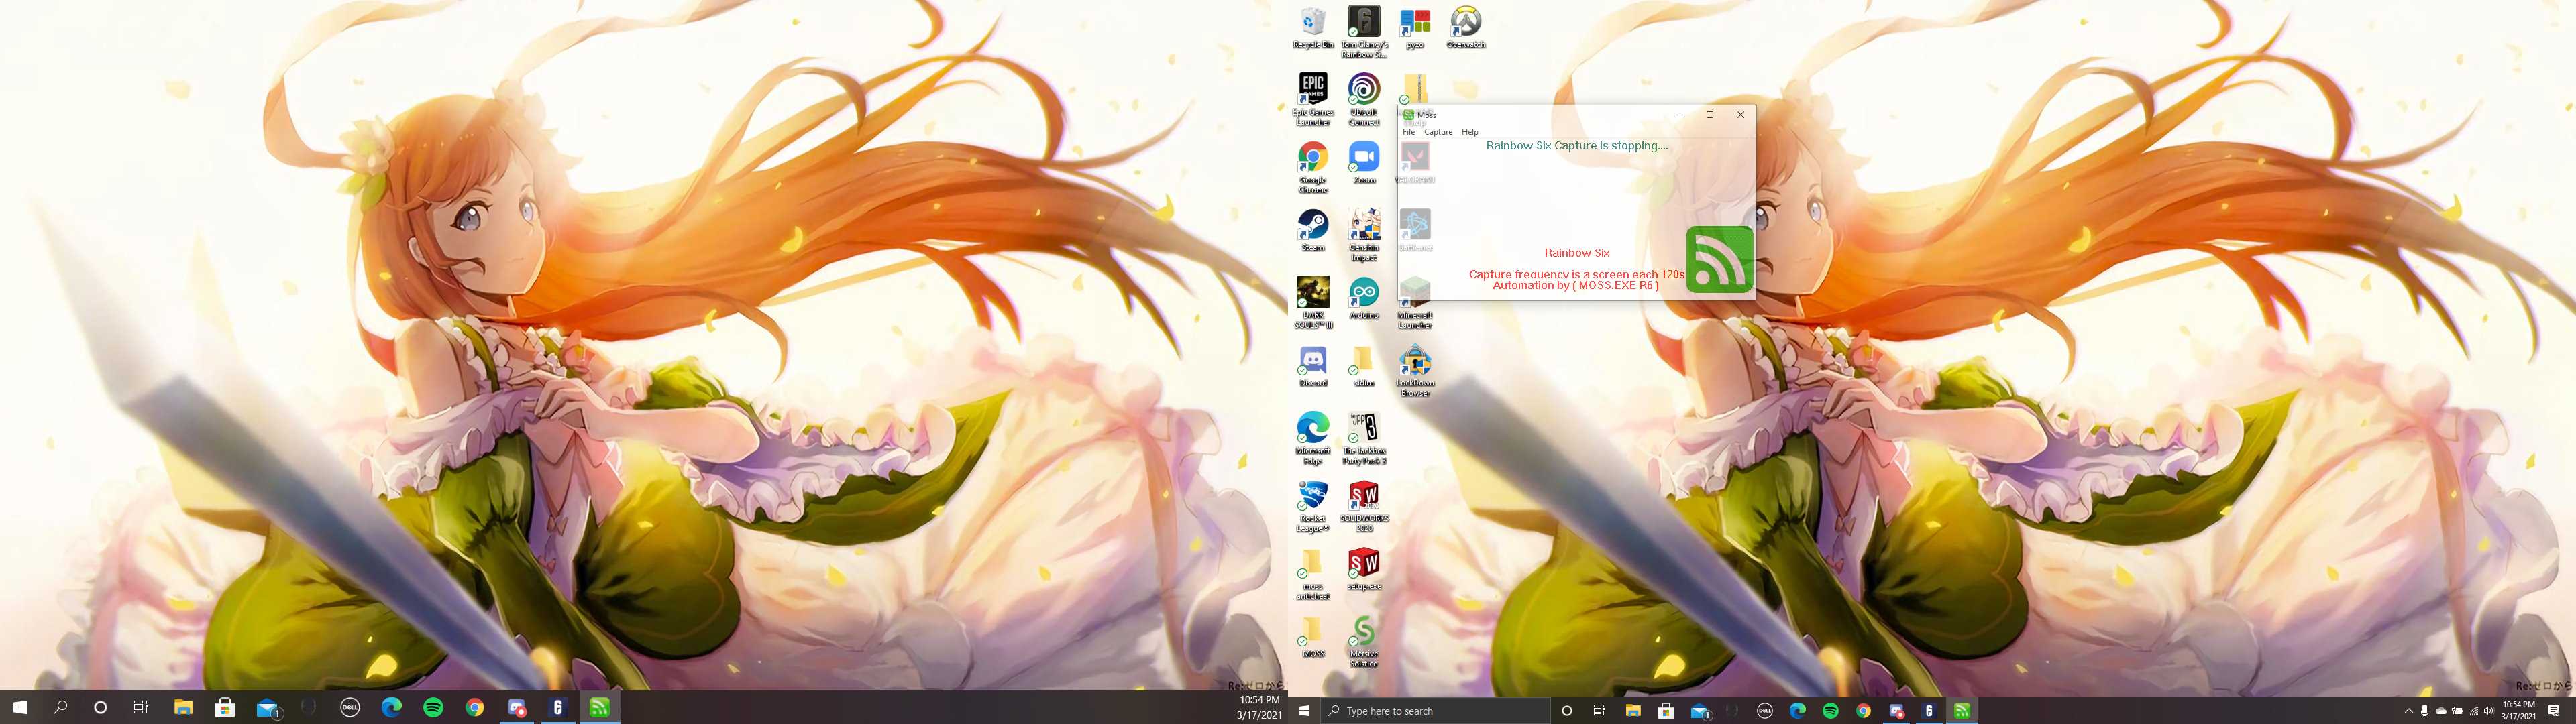Select the Mersive Solstice desktop icon
Image resolution: width=2576 pixels, height=724 pixels.
[1364, 642]
